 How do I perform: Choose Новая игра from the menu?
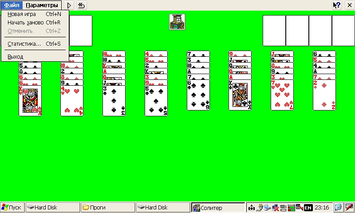(35, 14)
